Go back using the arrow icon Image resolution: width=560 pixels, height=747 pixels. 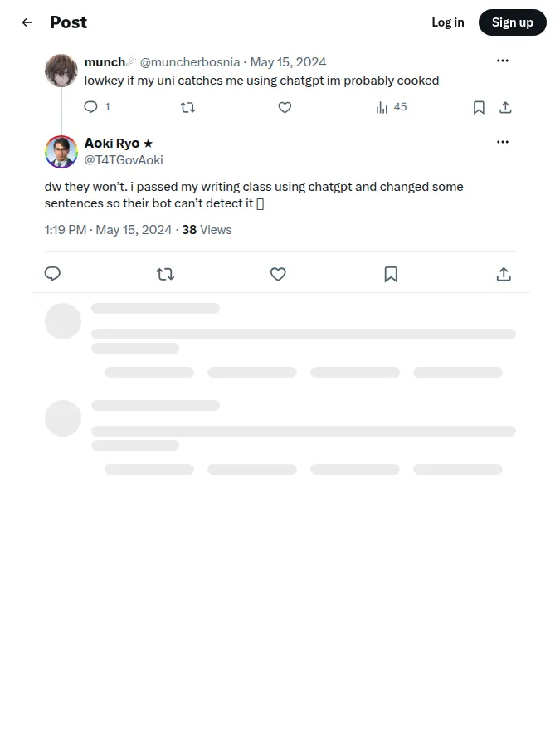[27, 22]
